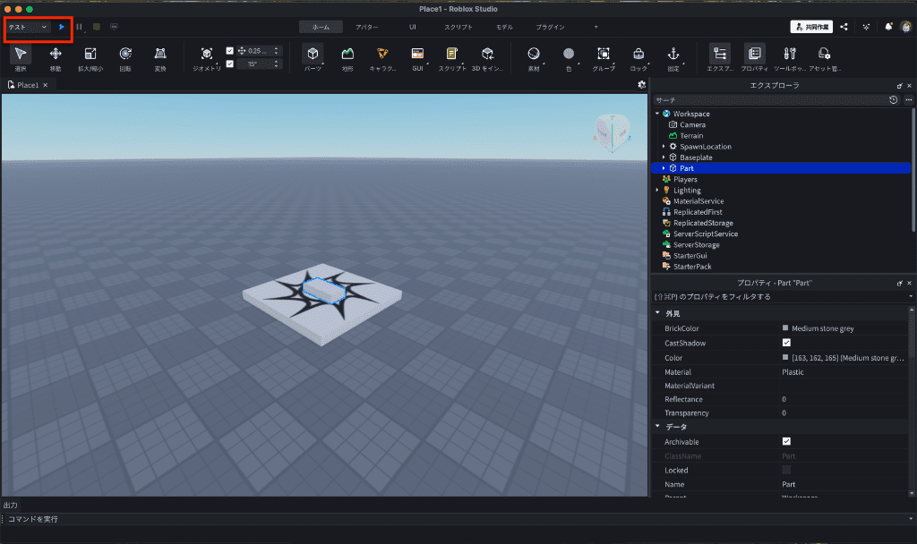Expand the SpawnLocation tree node
Image resolution: width=917 pixels, height=544 pixels.
(x=664, y=147)
